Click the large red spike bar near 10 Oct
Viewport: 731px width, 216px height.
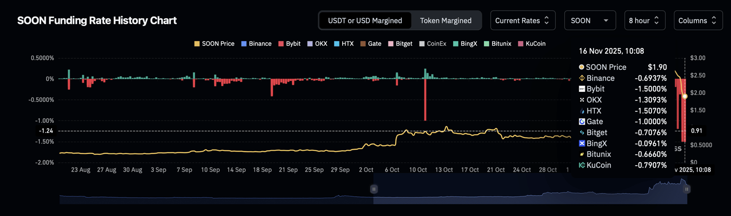pos(425,100)
